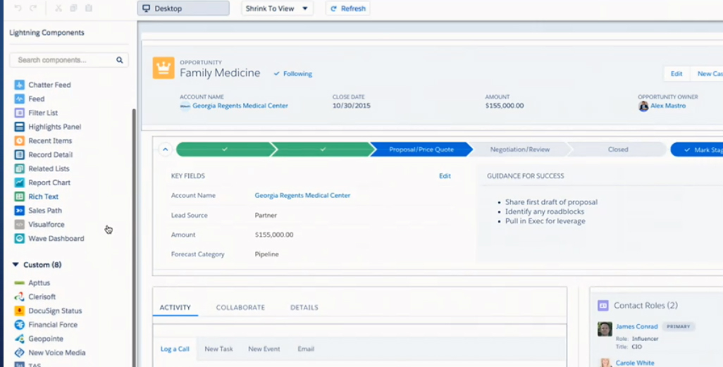Click Alex Mastro's owner avatar
This screenshot has width=723, height=367.
[x=643, y=106]
